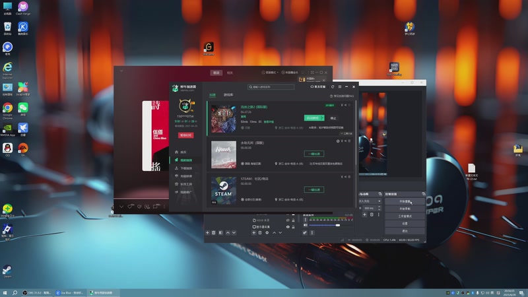Click the accelerator game search field
The width and height of the screenshot is (528, 297).
(x=271, y=87)
